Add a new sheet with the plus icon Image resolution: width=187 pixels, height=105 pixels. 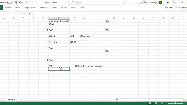pos(21,100)
